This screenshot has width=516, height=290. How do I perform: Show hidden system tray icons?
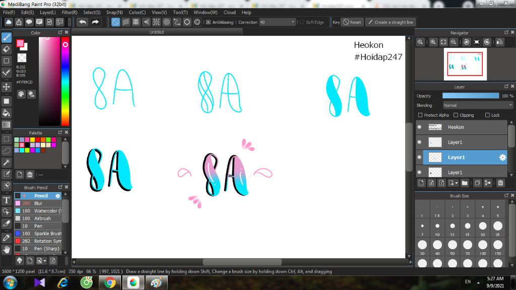coord(478,282)
